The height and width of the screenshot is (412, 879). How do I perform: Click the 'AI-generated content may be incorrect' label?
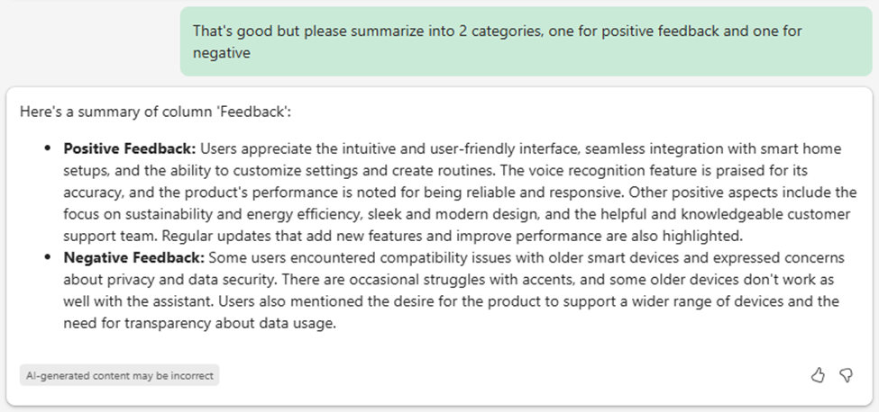[119, 375]
